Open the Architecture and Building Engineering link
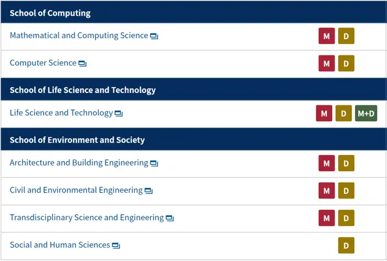387x261 pixels. coord(79,163)
